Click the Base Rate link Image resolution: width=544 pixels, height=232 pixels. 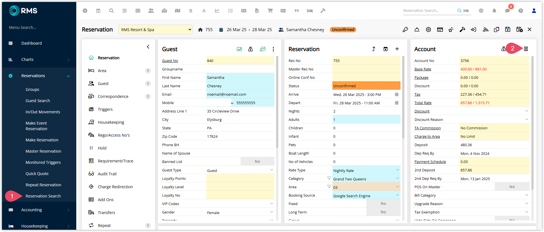423,69
